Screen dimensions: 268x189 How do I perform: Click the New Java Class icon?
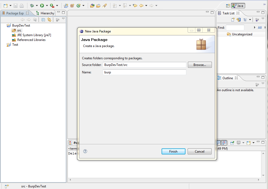tap(79, 6)
